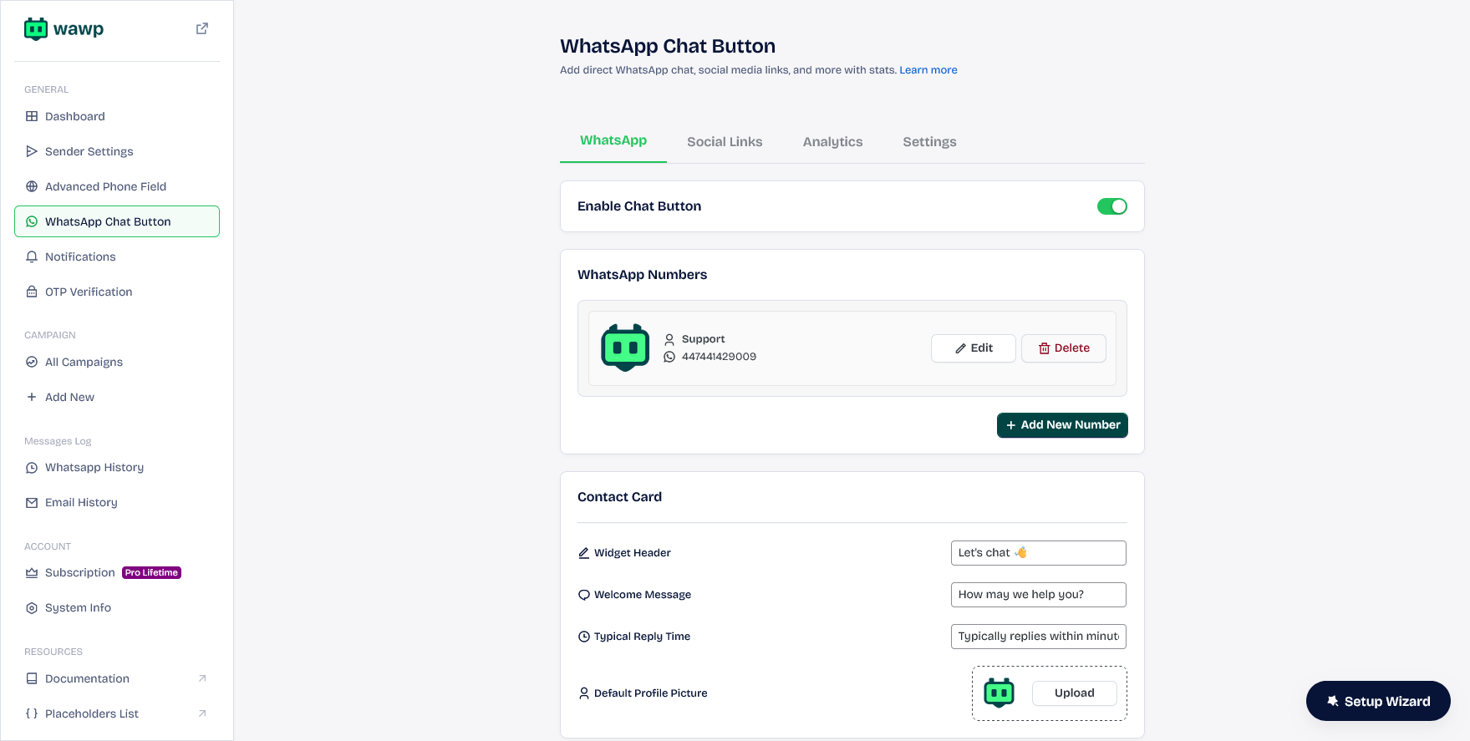Click the Email History envelope icon
The height and width of the screenshot is (741, 1470).
click(x=32, y=503)
